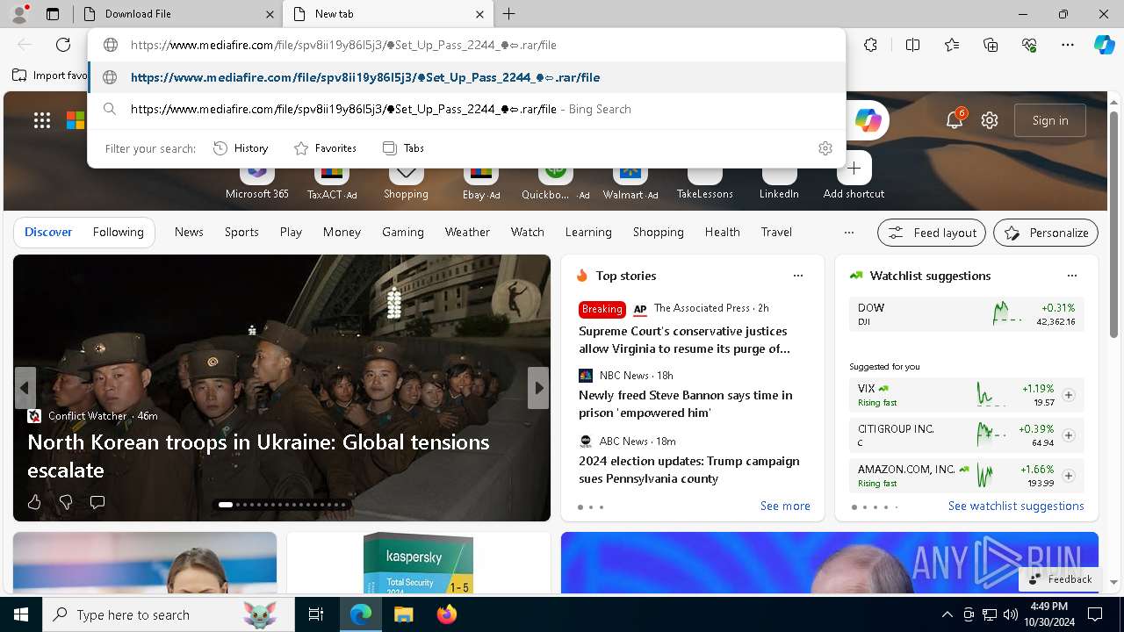Open the app launcher grid icon
This screenshot has width=1124, height=632.
[42, 120]
